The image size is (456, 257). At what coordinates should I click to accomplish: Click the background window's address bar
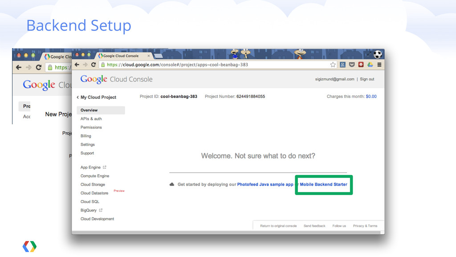pos(59,67)
